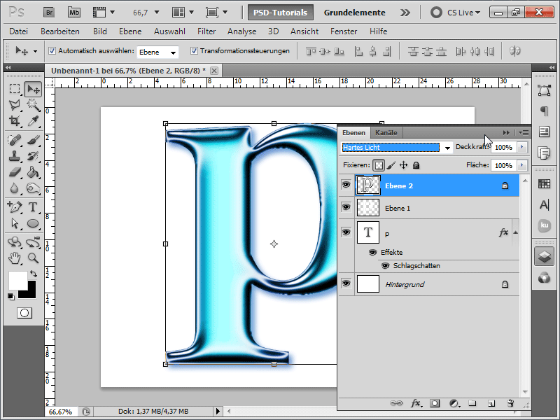
Task: Swap foreground and background colors
Action: click(x=34, y=274)
